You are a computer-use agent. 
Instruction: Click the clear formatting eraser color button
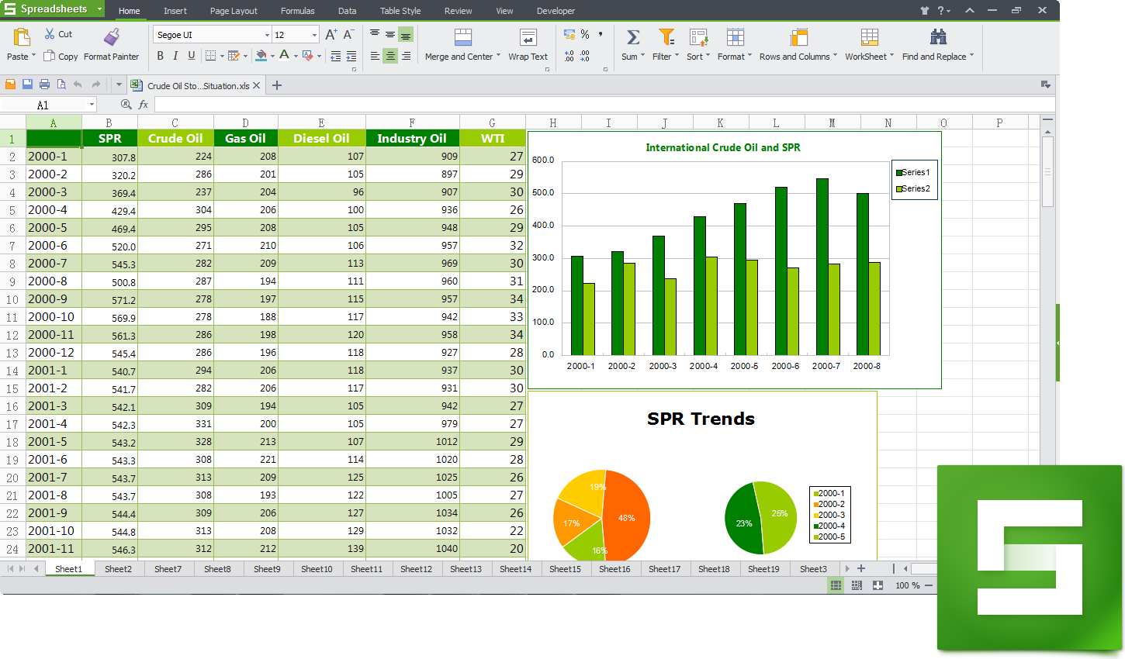tap(308, 56)
